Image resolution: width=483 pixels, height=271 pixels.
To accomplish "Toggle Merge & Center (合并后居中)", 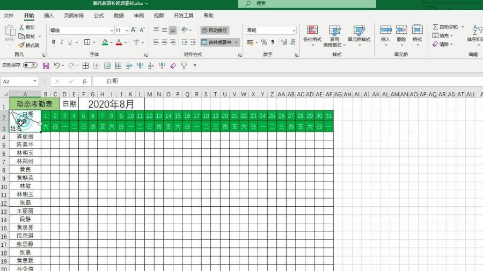I will pos(217,42).
